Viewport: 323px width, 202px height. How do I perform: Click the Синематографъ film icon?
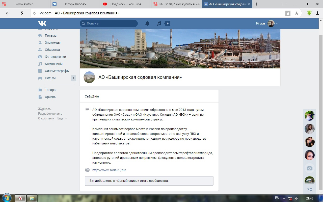[x=40, y=71]
